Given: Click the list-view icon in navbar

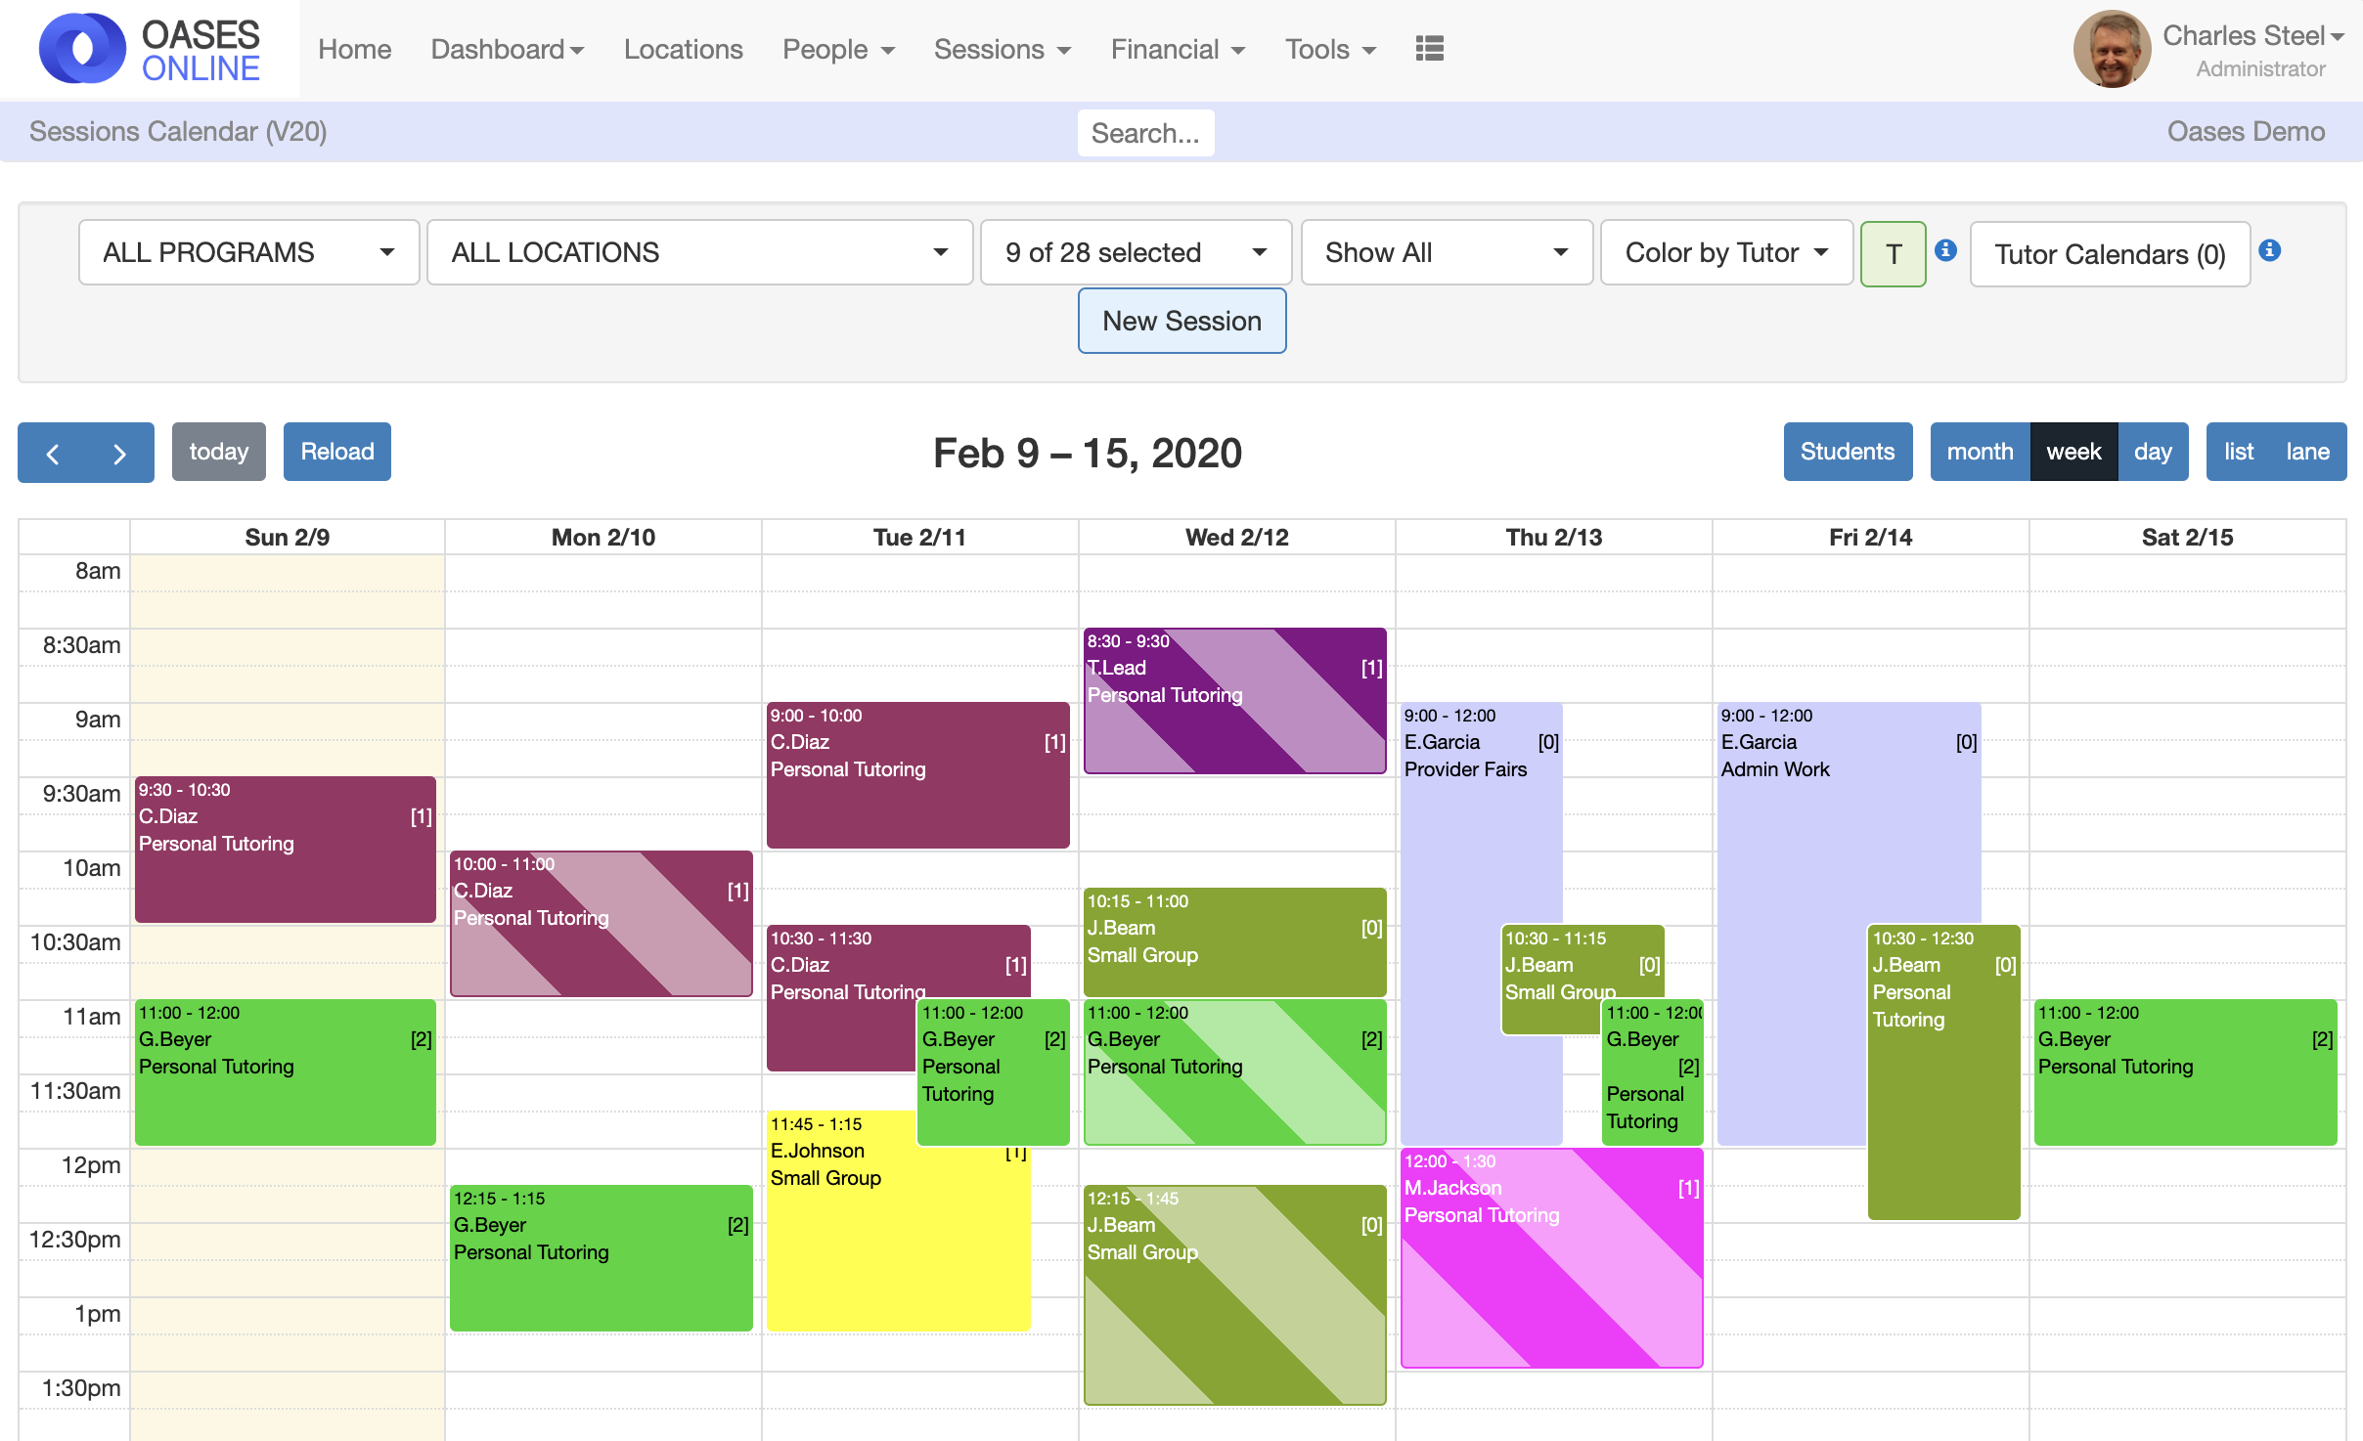Looking at the screenshot, I should point(1429,49).
